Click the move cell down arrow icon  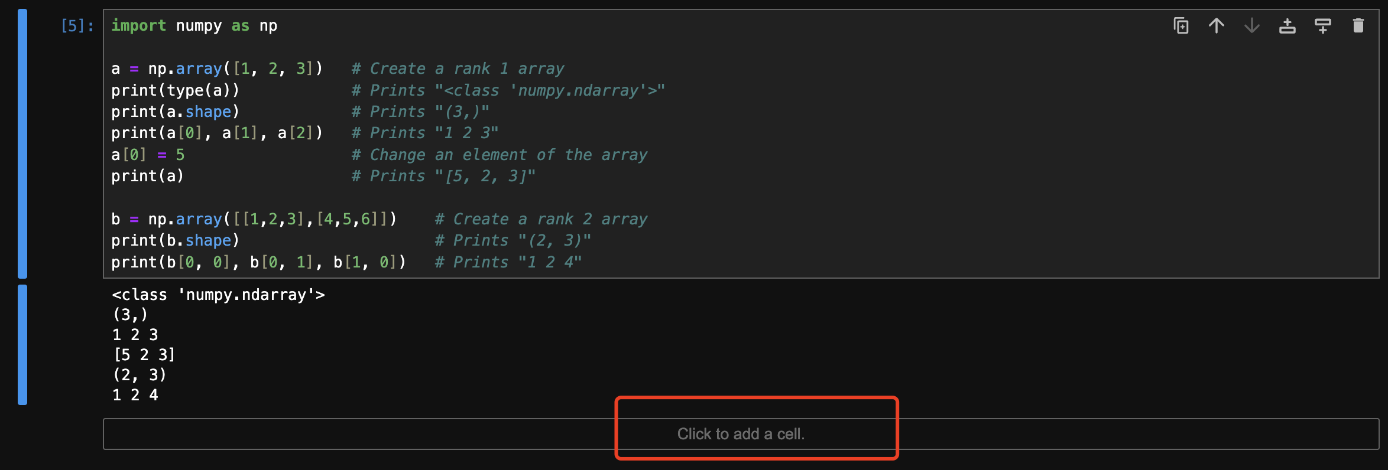1251,26
